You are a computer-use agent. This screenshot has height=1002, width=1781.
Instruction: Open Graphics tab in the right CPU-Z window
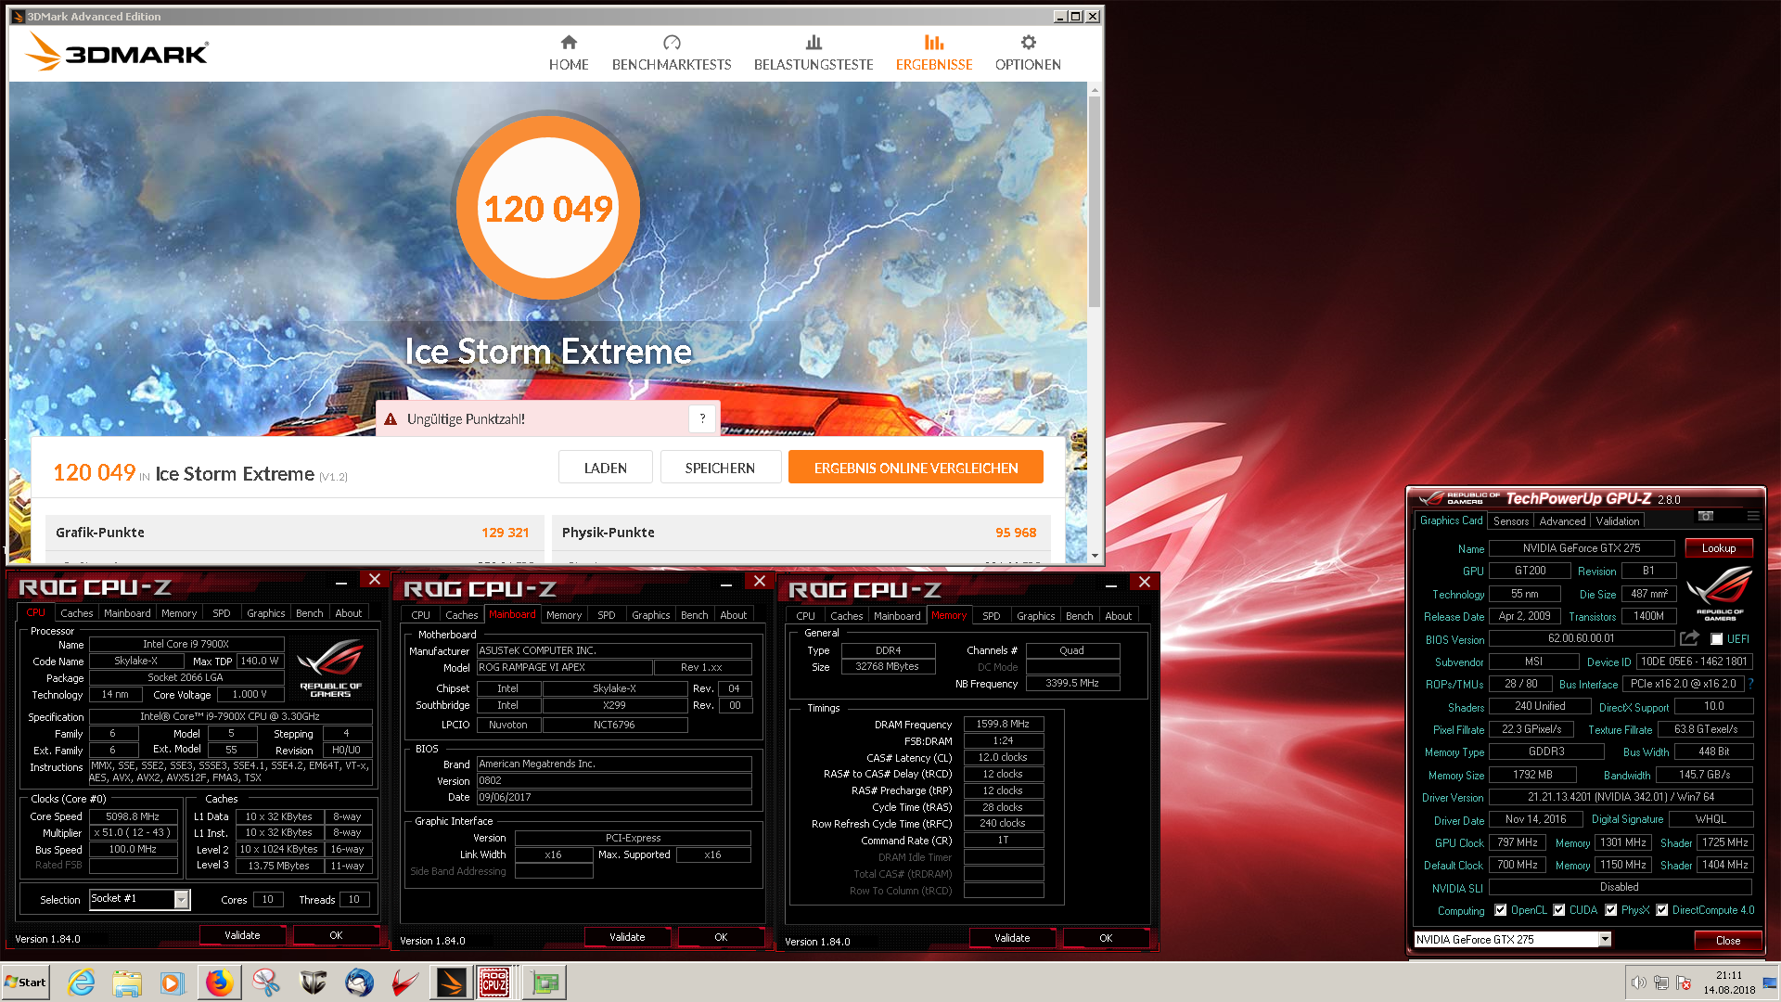[1035, 616]
